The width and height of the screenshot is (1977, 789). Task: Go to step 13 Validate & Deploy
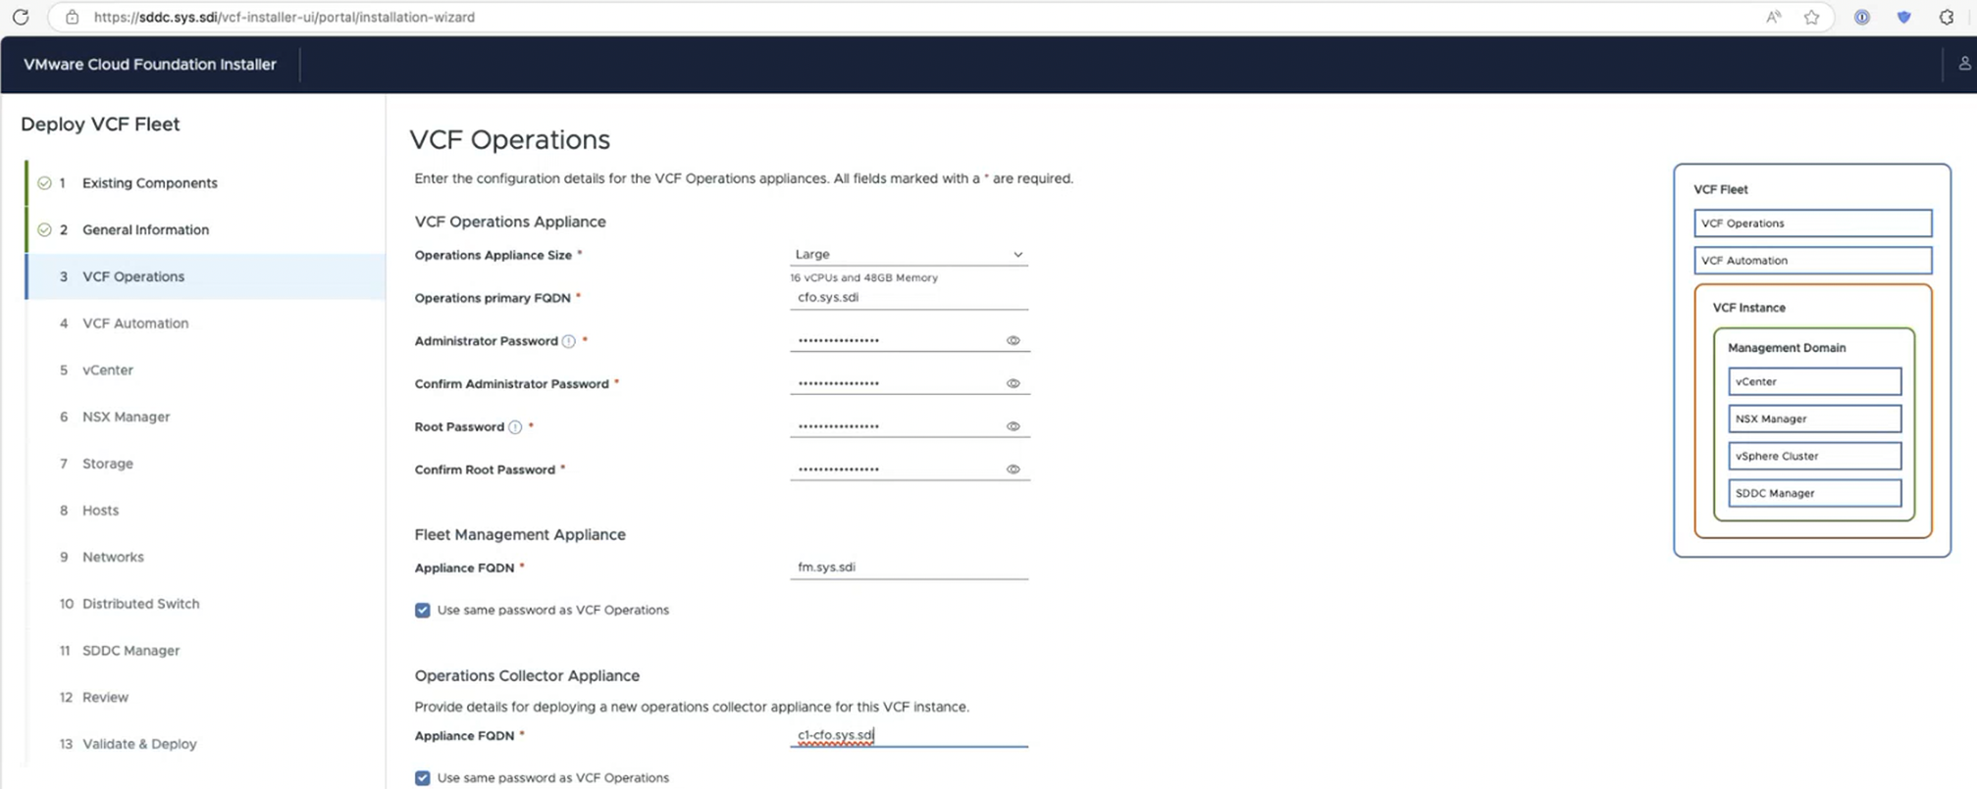point(206,744)
